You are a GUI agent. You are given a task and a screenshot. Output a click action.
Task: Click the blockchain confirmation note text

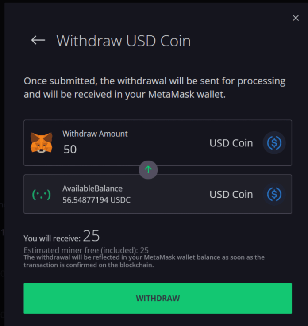point(144,260)
